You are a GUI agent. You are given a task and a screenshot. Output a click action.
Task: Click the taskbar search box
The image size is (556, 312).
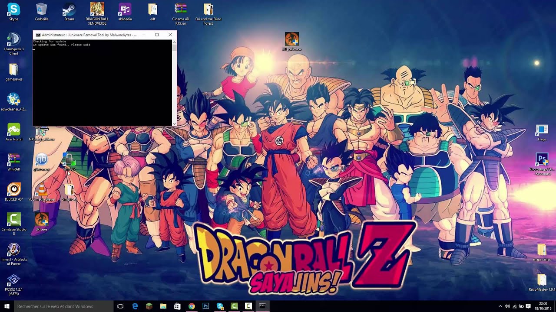click(x=63, y=306)
